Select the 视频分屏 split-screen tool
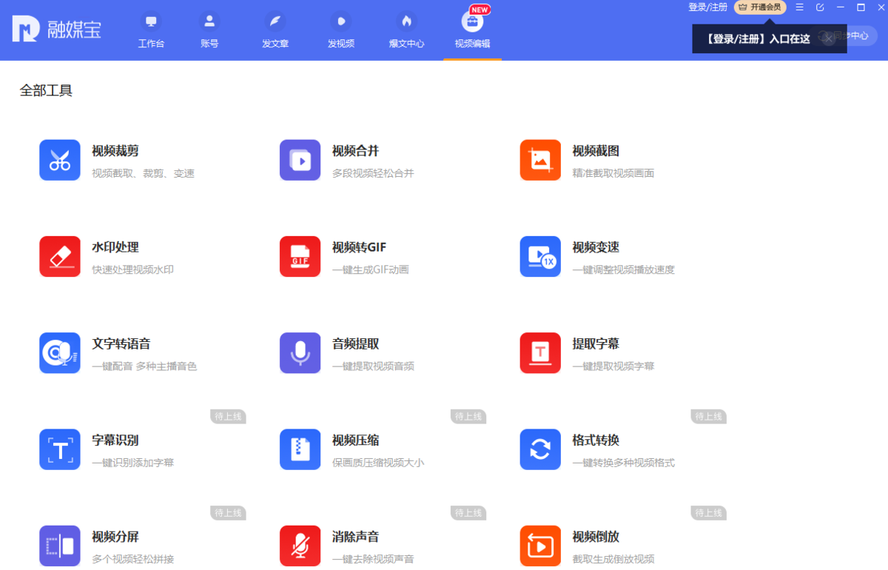The width and height of the screenshot is (888, 570). (104, 546)
